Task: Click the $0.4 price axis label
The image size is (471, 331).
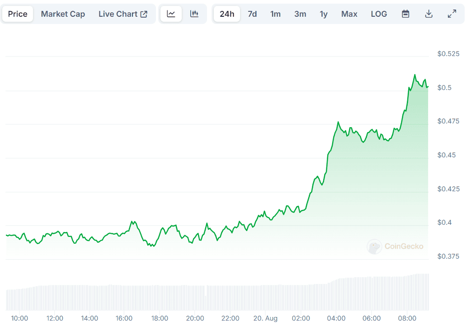Action: click(444, 222)
